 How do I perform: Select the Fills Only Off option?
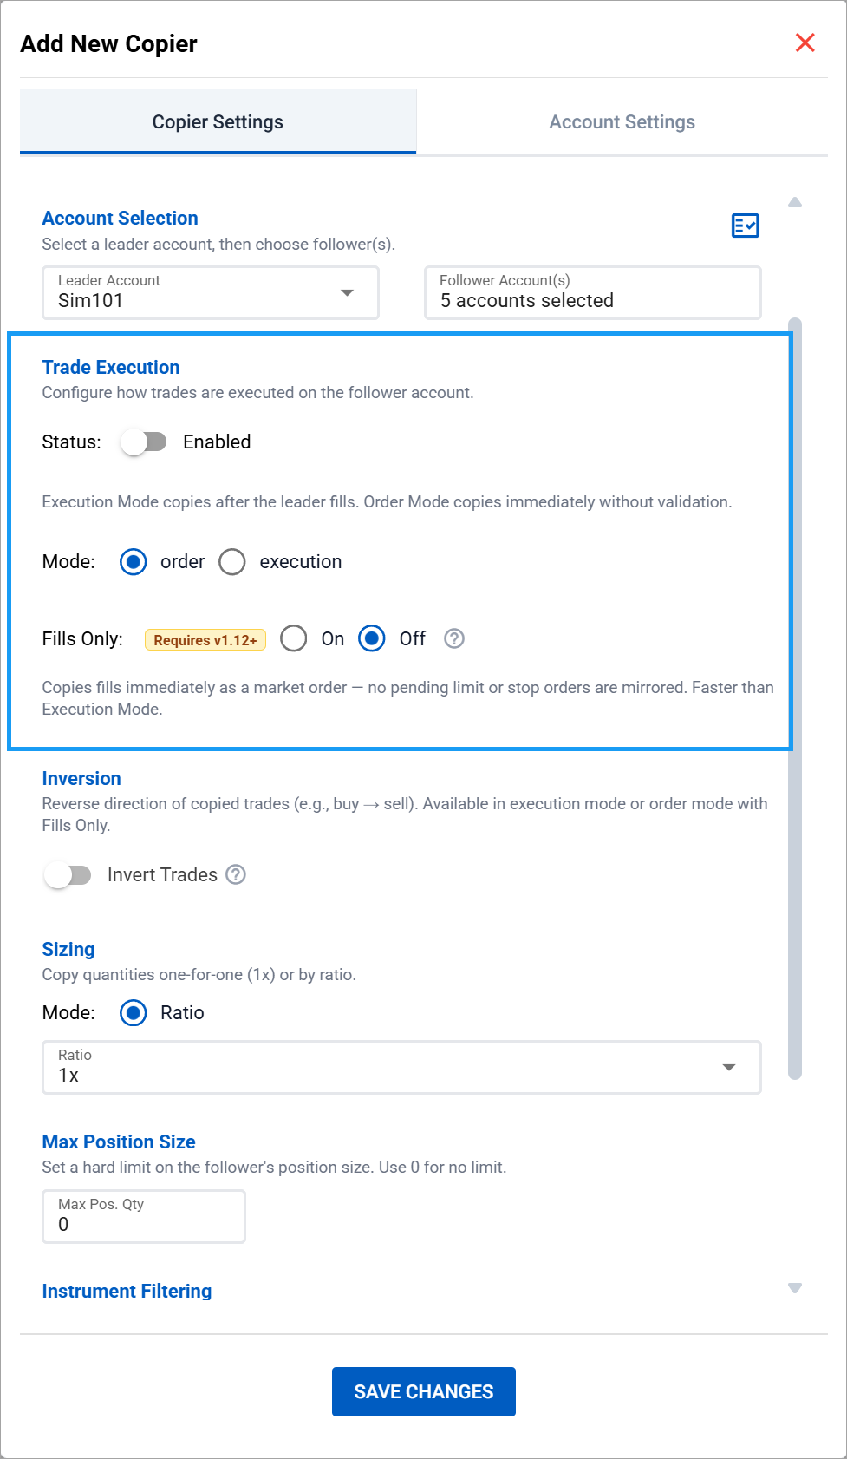(x=372, y=639)
